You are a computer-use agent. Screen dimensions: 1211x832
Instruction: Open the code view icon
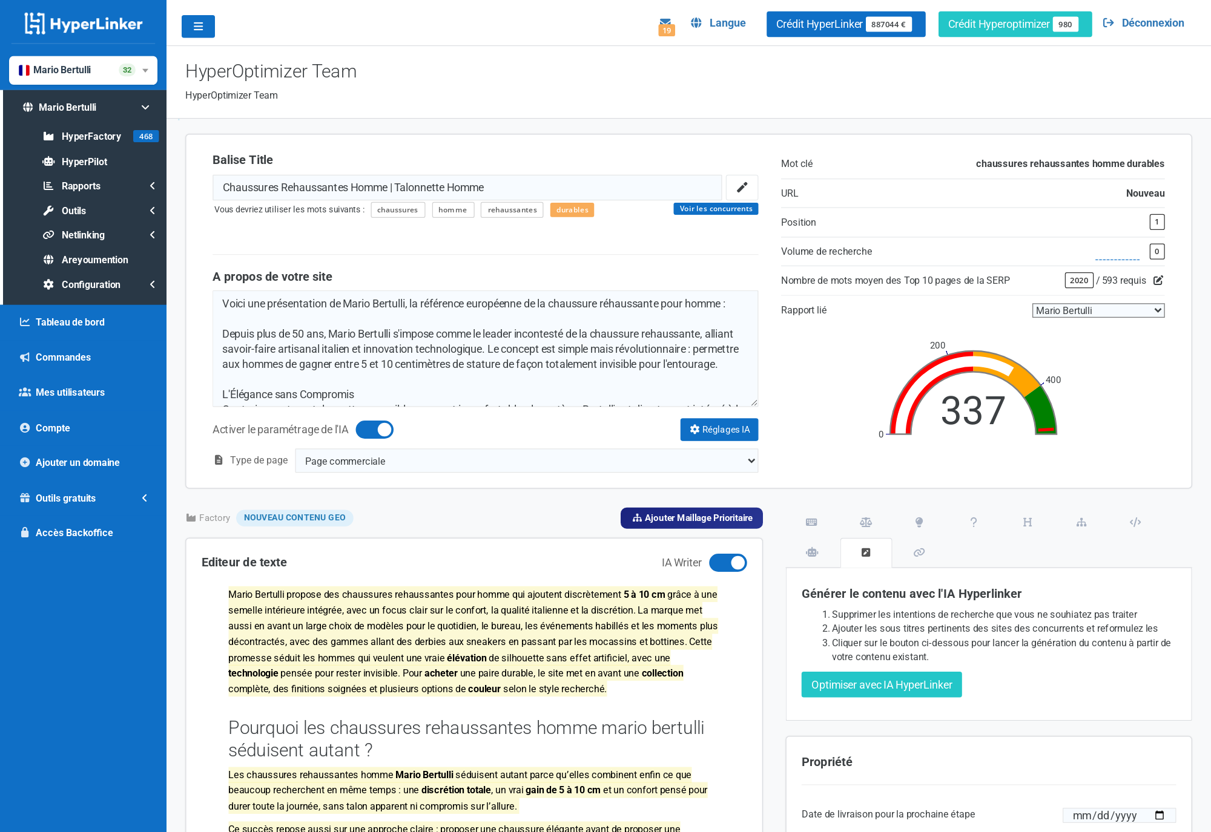[x=1135, y=522]
